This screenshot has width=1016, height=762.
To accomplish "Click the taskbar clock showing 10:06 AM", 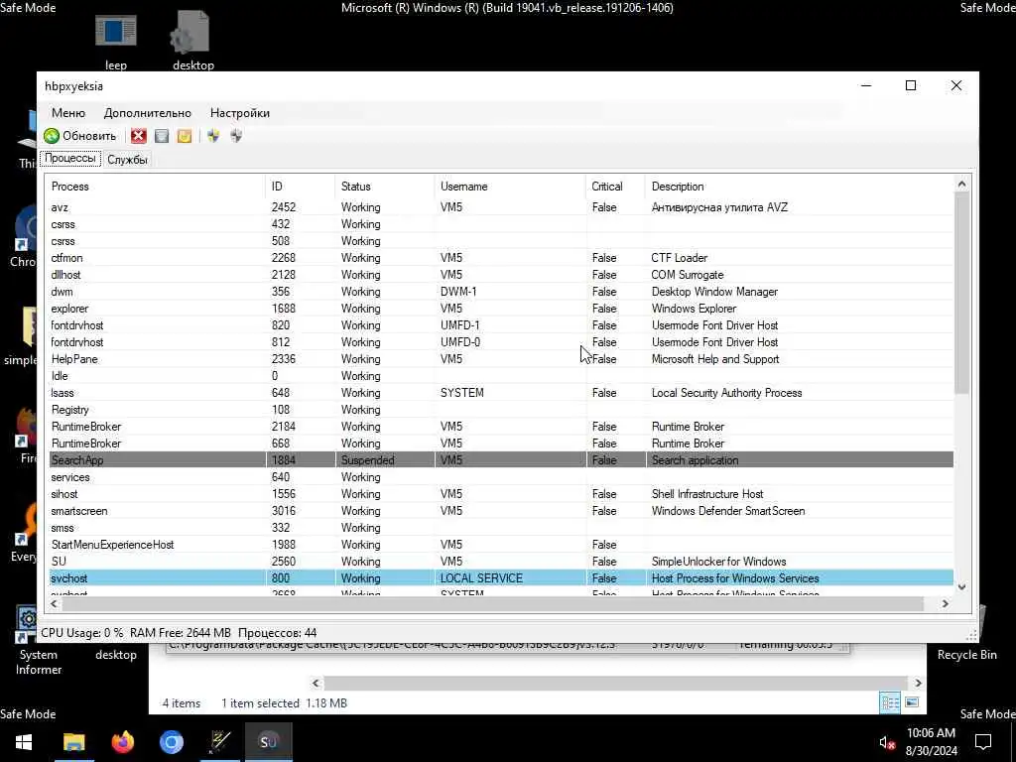I will pyautogui.click(x=931, y=742).
